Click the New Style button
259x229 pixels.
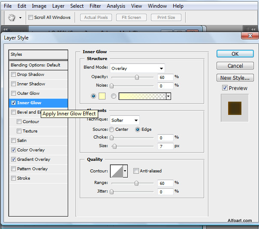[235, 78]
